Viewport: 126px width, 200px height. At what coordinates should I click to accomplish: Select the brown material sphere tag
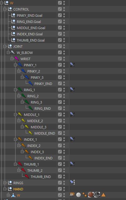91,195
